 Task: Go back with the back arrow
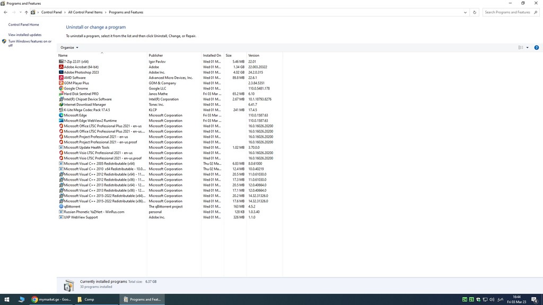5,13
